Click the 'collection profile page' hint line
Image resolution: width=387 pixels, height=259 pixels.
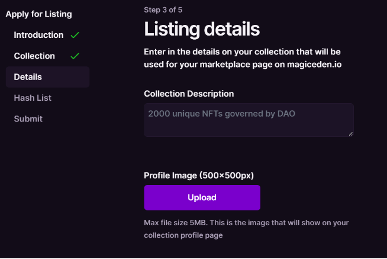pyautogui.click(x=183, y=235)
